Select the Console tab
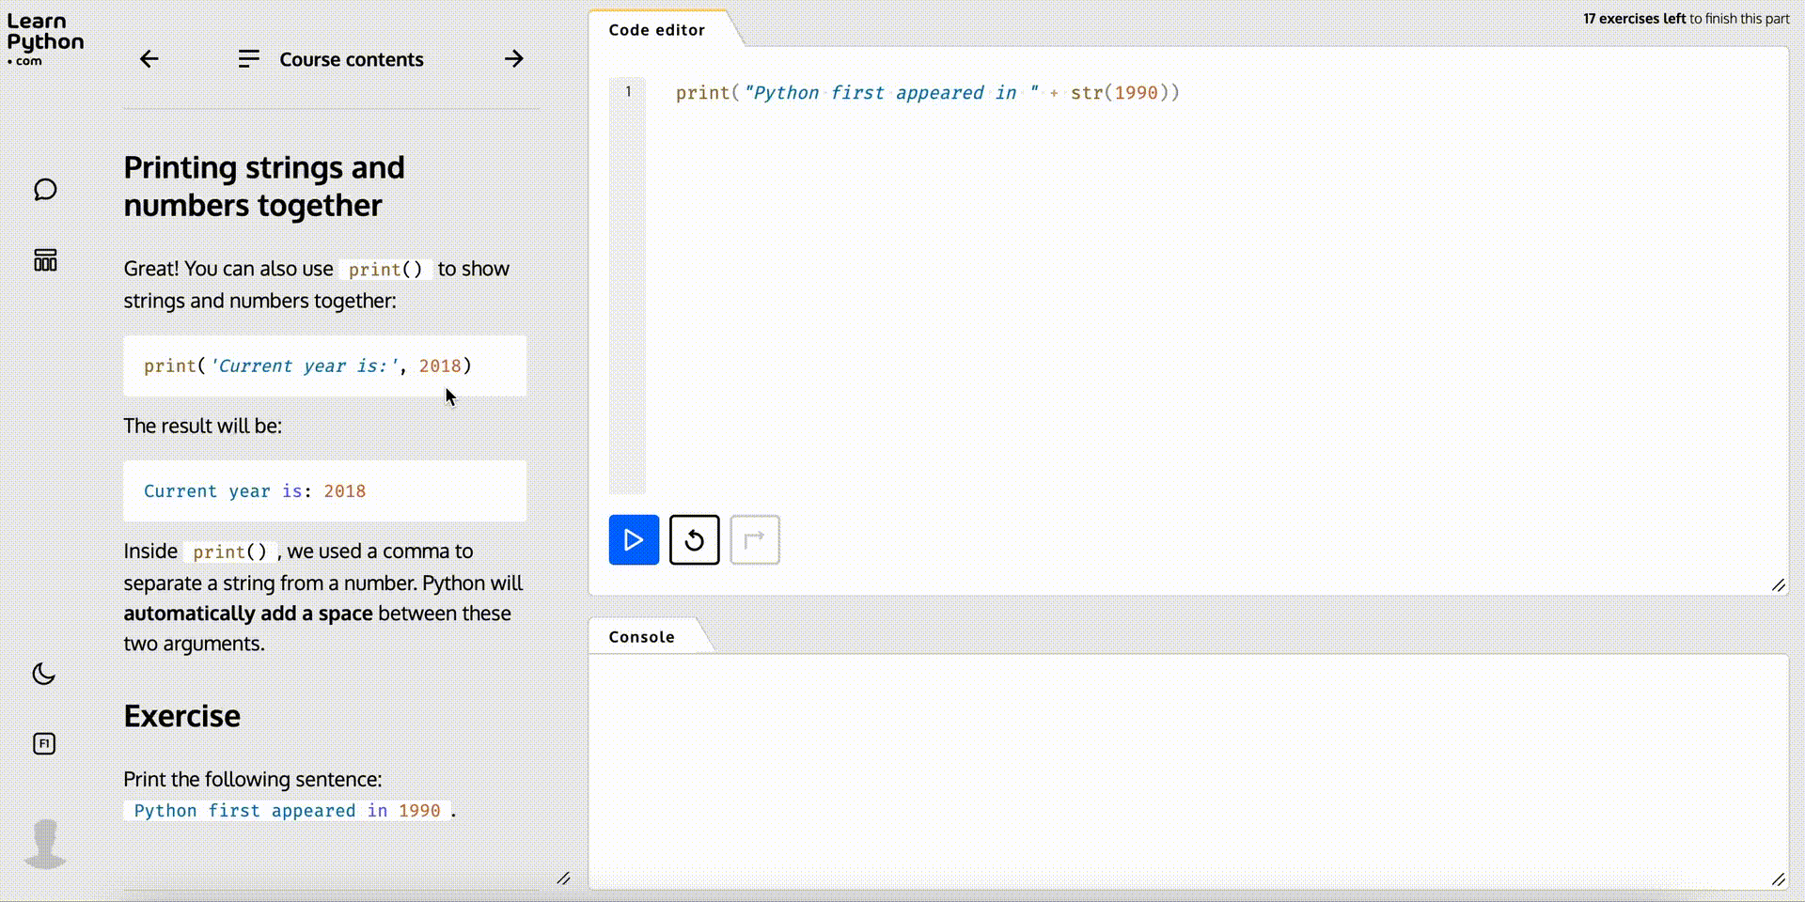This screenshot has height=902, width=1805. pyautogui.click(x=640, y=636)
